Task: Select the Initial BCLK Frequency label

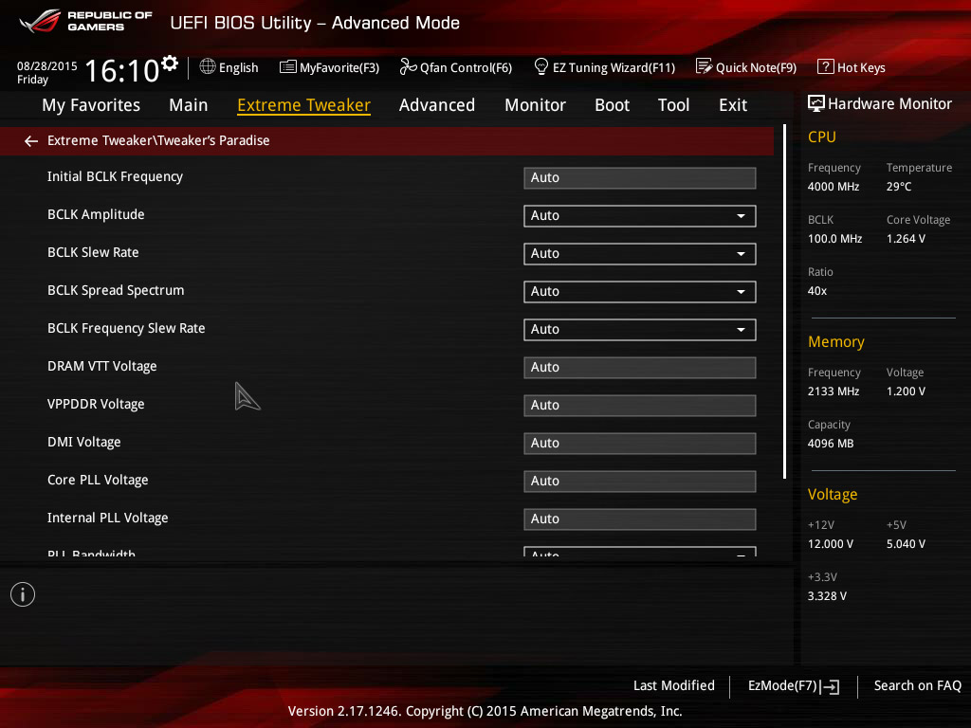Action: click(115, 177)
